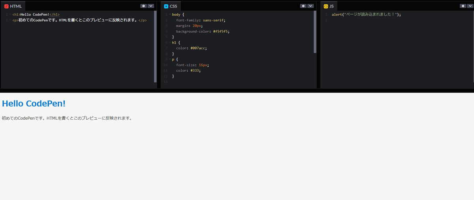Click the font-family: sans-serif line
This screenshot has height=200, width=474.
[201, 20]
